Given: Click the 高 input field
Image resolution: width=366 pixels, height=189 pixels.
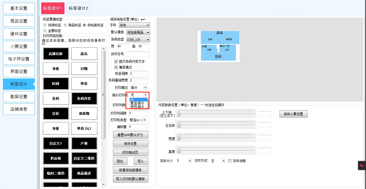Looking at the screenshot, I should pyautogui.click(x=144, y=47).
